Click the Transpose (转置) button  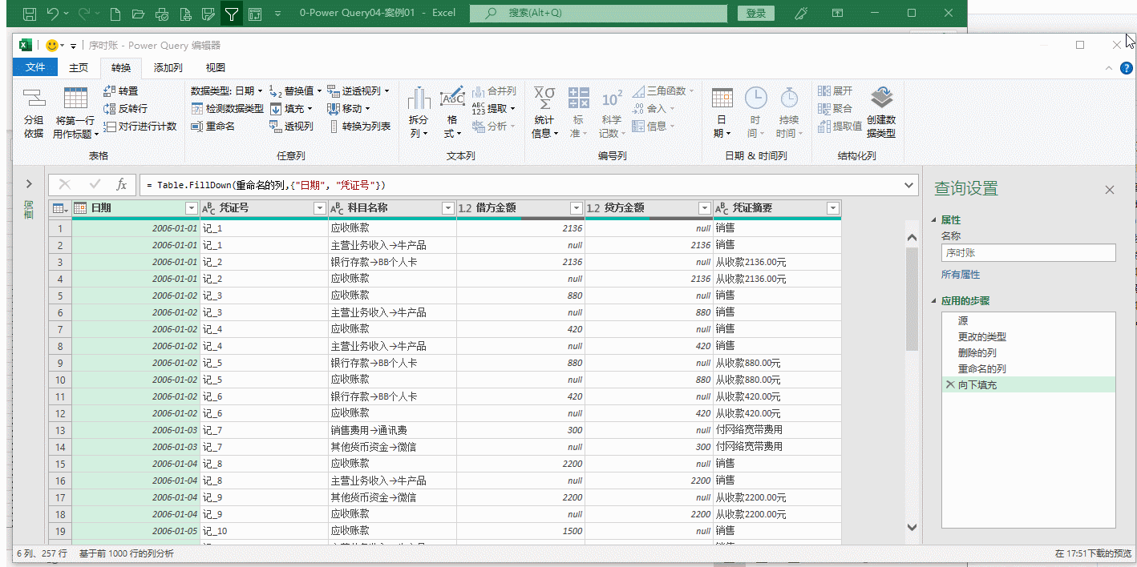point(121,91)
